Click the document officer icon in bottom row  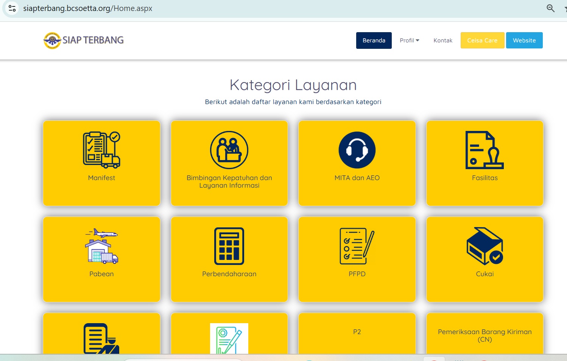[x=101, y=338]
